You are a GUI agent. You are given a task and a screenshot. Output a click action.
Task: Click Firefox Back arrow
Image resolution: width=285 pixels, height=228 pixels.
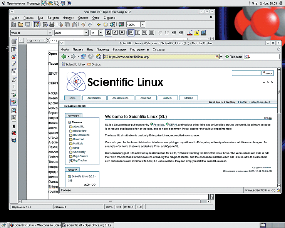[64, 57]
